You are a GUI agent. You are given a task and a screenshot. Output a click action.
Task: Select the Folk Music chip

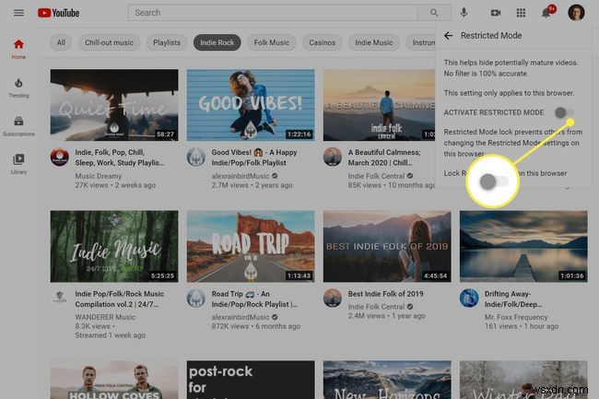272,42
